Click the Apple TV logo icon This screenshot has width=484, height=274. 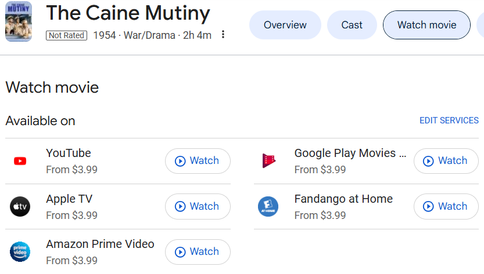pyautogui.click(x=20, y=206)
